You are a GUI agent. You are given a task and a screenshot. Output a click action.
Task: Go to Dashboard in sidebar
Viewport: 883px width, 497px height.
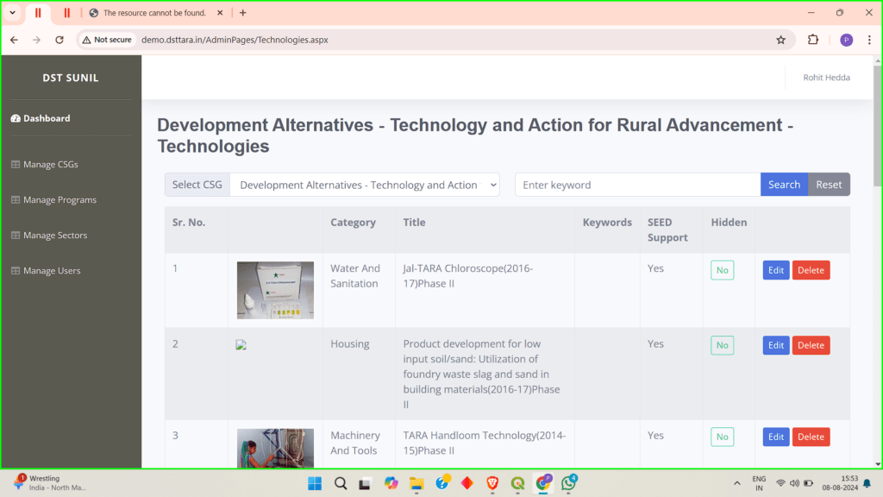click(x=41, y=118)
